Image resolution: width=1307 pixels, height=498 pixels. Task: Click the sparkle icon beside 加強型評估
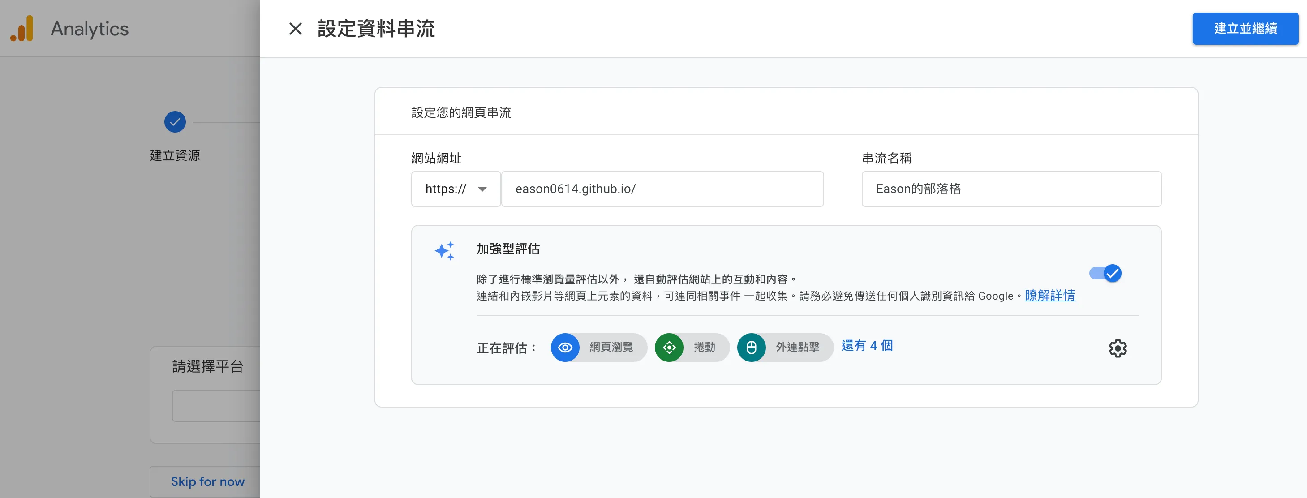[444, 250]
